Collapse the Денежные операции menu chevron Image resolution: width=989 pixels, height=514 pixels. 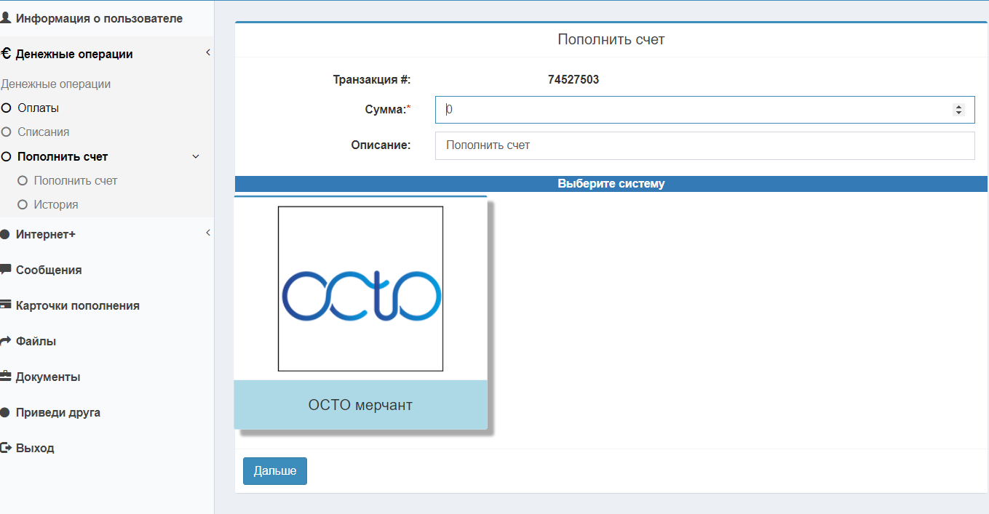(207, 52)
